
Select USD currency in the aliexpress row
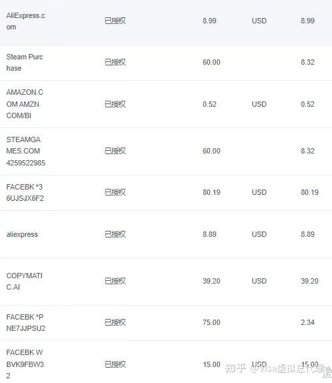[259, 234]
